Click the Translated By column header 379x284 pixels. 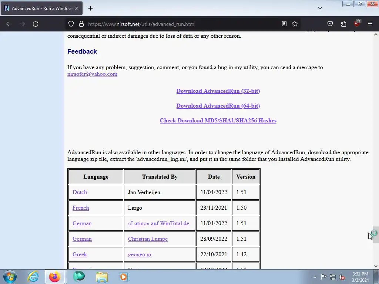click(x=160, y=177)
